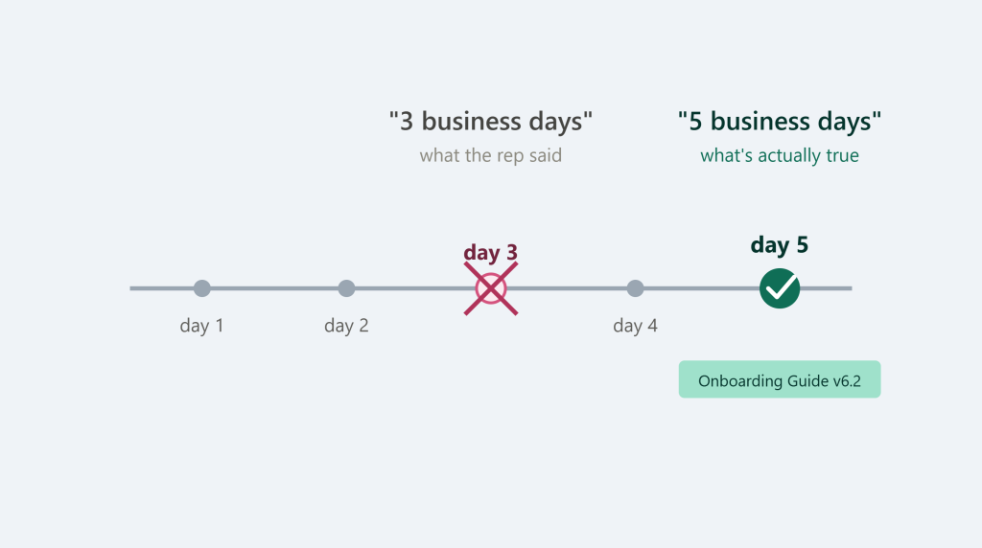
Task: Click the "5 business days" heading
Action: (780, 121)
